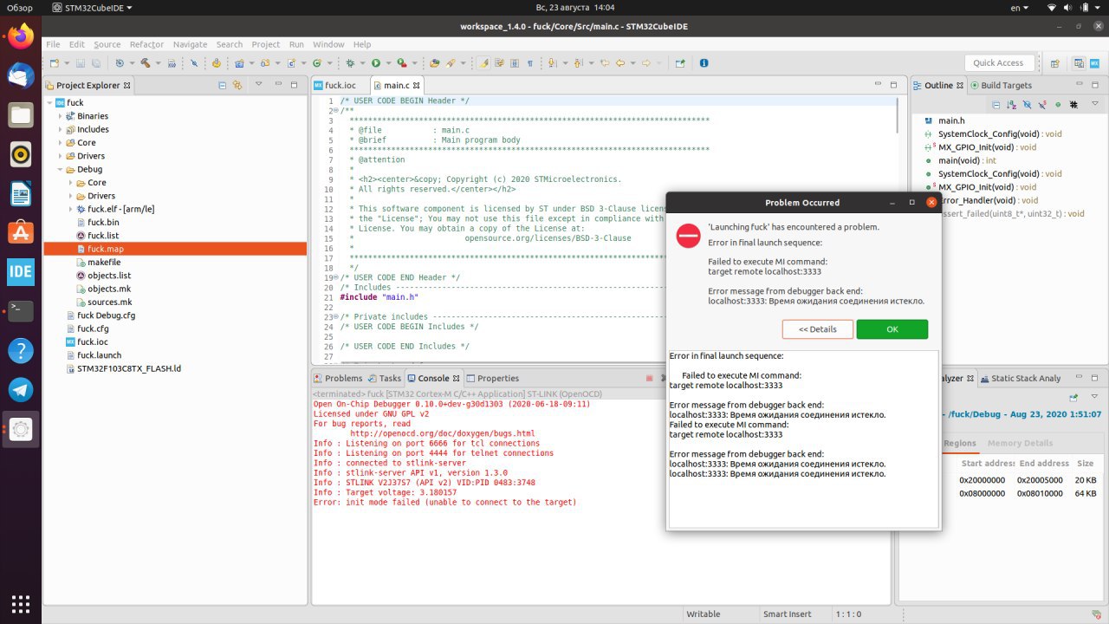Click the Quick Access field

(x=998, y=62)
